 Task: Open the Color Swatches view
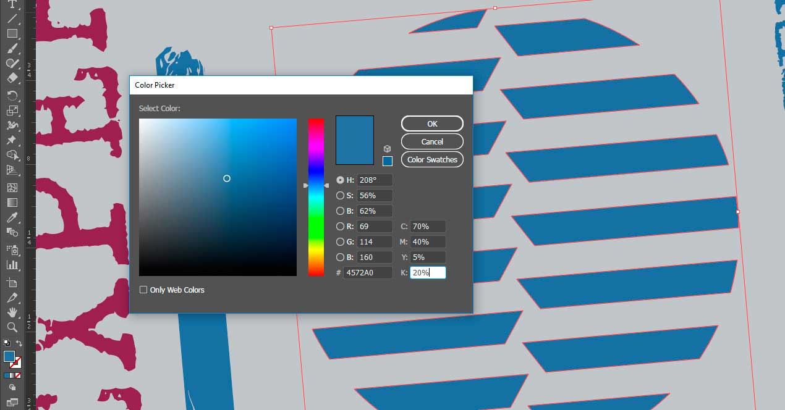(432, 159)
